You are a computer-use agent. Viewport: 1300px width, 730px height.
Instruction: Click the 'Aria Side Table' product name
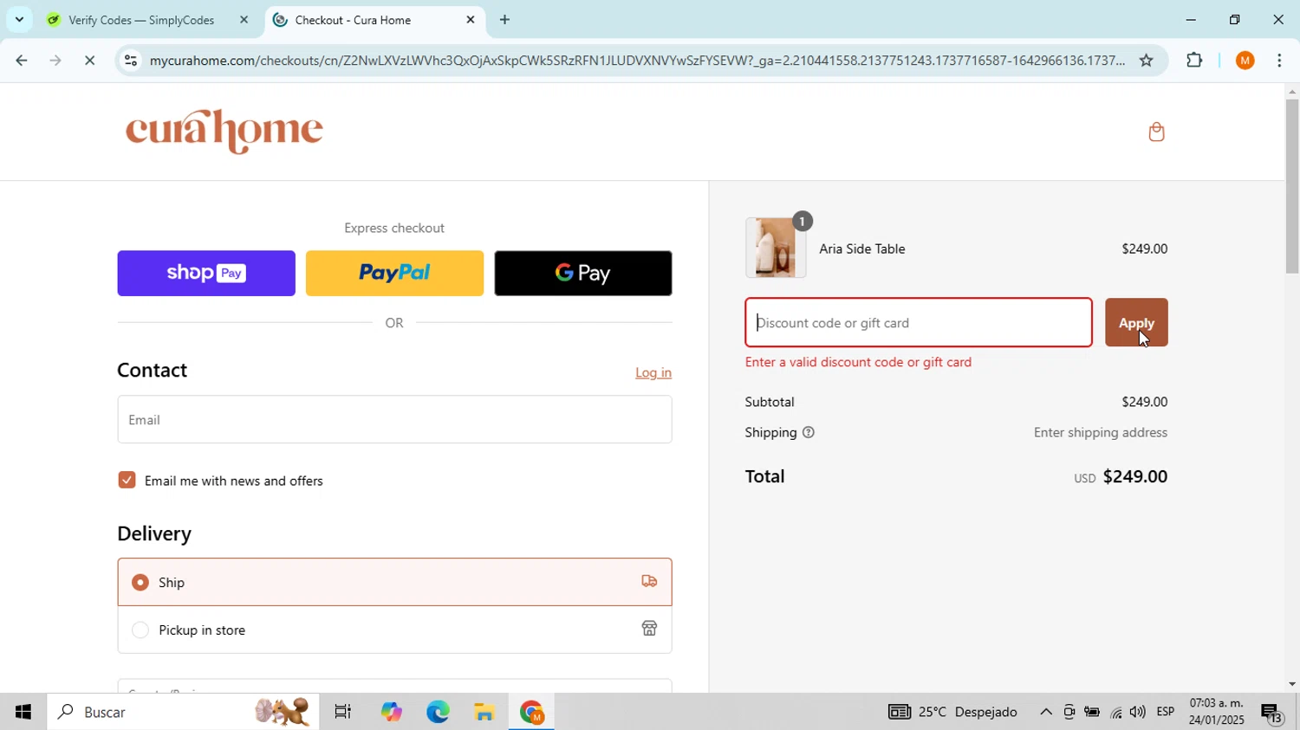862,249
